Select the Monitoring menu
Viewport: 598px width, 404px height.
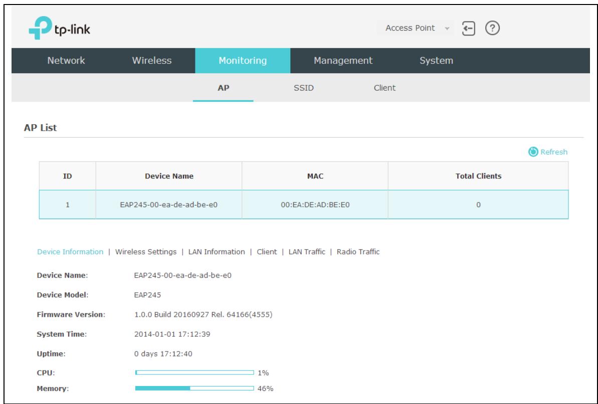tap(243, 60)
